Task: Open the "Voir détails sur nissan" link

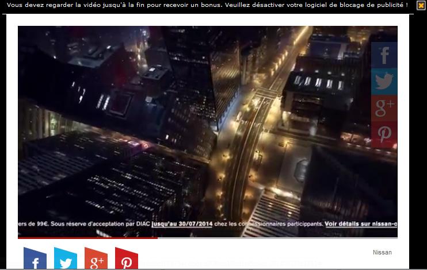Action: click(361, 224)
